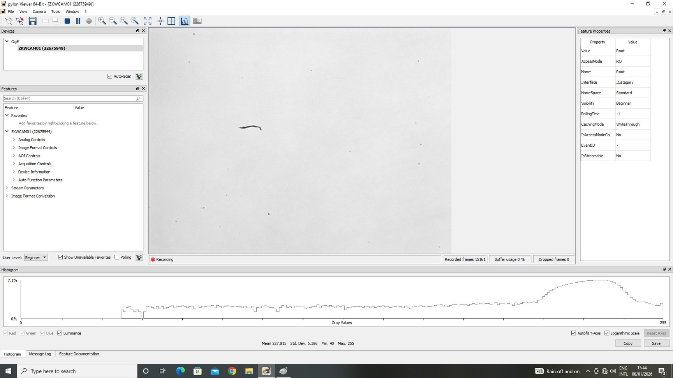Collapse the GigE device group

click(x=7, y=42)
